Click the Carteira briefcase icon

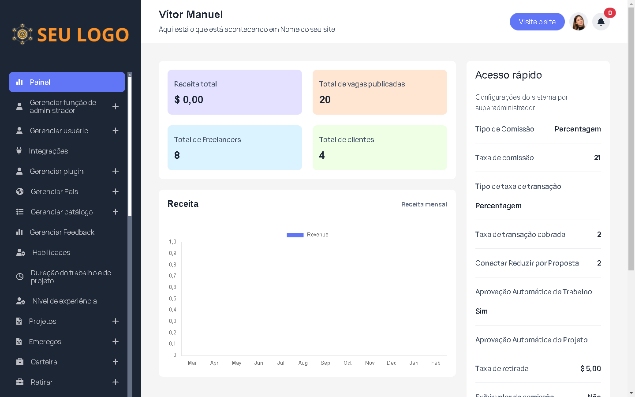tap(20, 362)
